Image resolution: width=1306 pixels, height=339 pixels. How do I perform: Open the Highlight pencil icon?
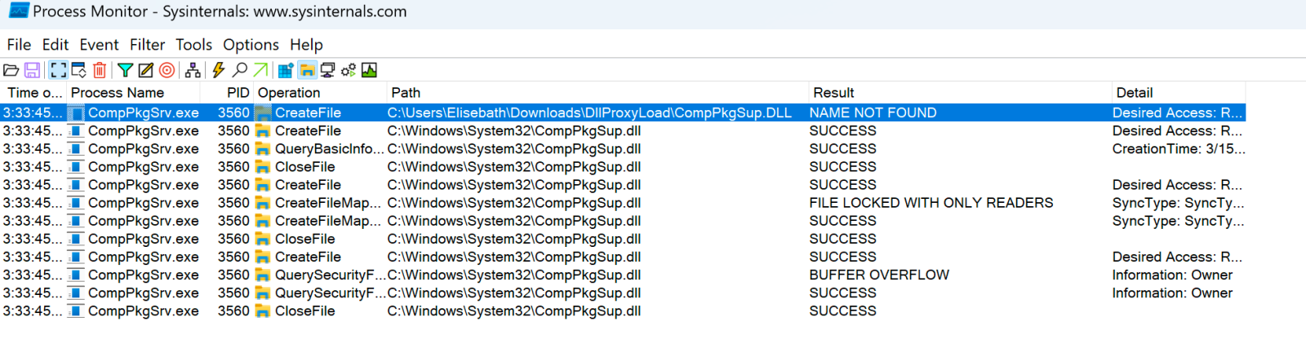(x=146, y=70)
